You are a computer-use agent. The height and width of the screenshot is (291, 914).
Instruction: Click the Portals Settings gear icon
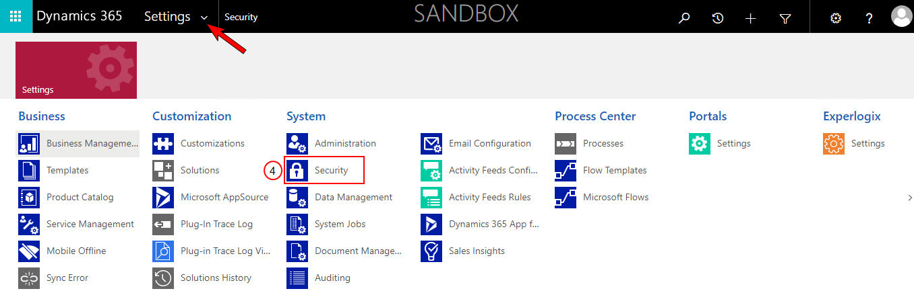pos(700,144)
